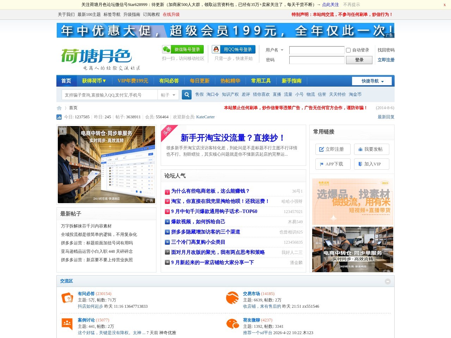The image size is (451, 338).
Task: Open the 抖店如何起步 latest thread link
Action: [x=91, y=306]
